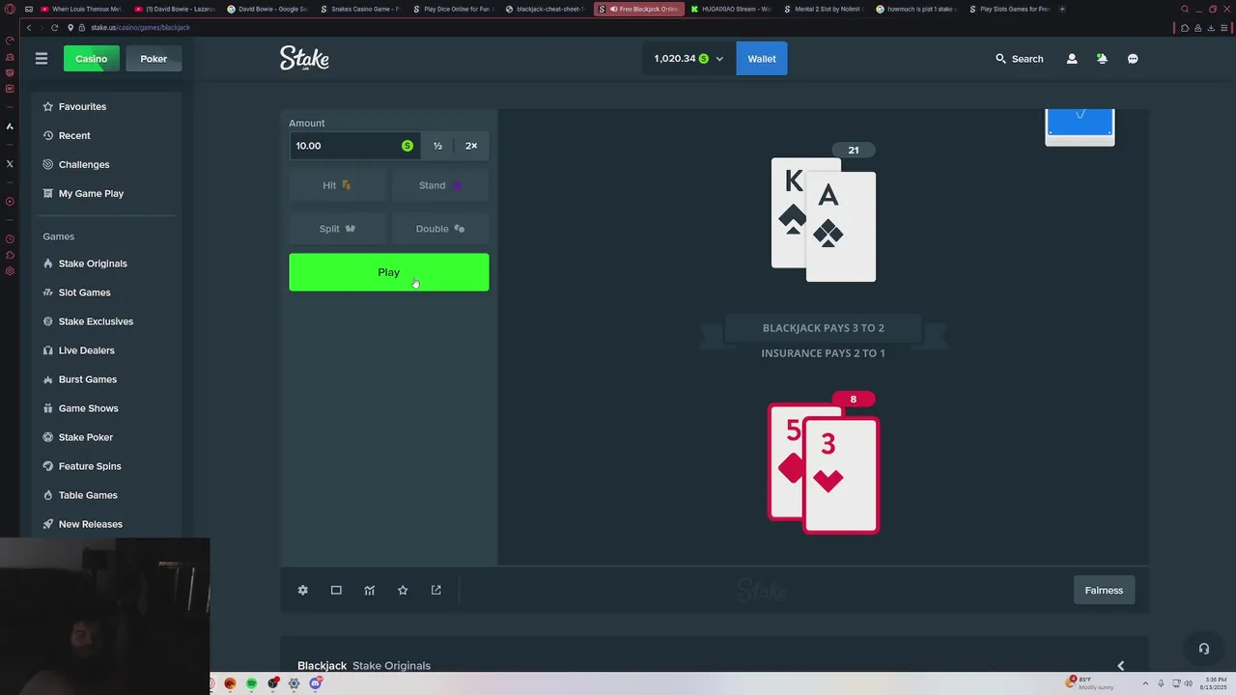Click the green currency coin in Amount field

[407, 146]
